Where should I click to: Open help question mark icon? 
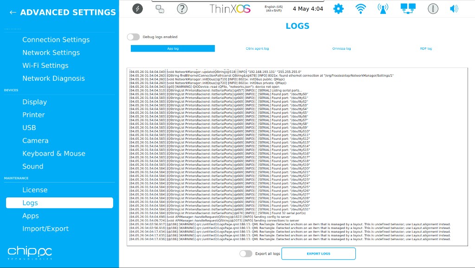[182, 9]
